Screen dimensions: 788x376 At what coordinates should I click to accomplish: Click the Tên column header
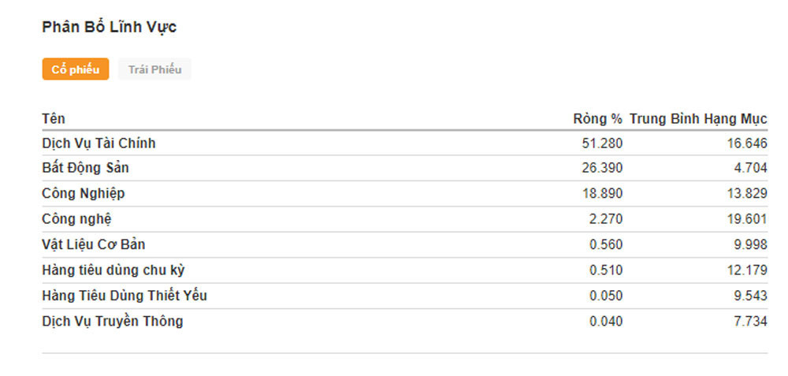tap(54, 119)
